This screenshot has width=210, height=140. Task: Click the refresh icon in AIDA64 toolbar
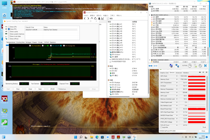[95, 18]
